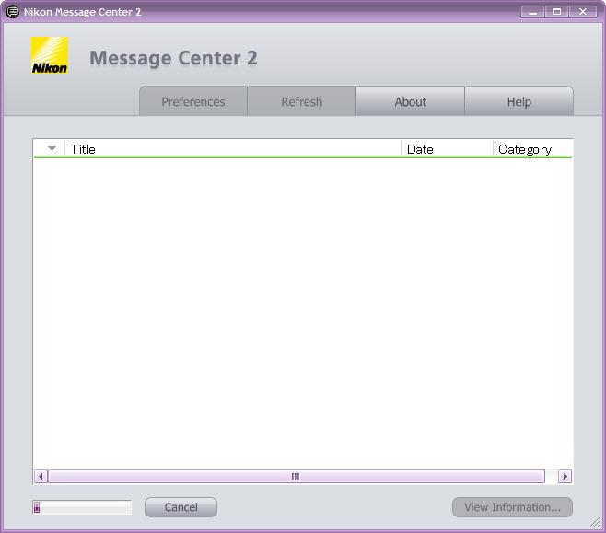Click the Message Center title bar icon
The width and height of the screenshot is (606, 533).
pos(13,12)
